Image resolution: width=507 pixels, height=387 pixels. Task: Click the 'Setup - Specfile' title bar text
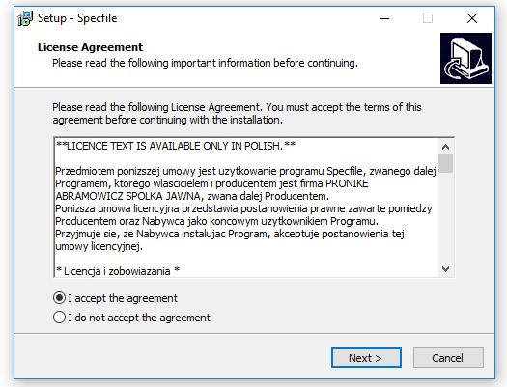[77, 18]
